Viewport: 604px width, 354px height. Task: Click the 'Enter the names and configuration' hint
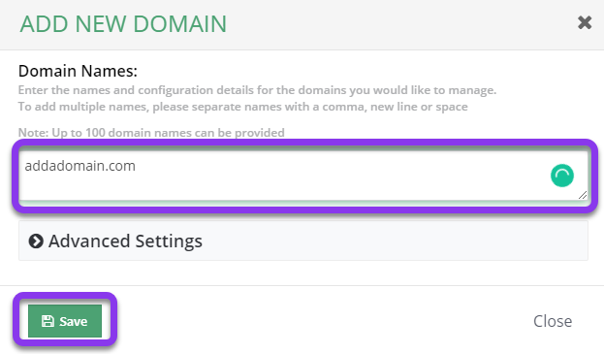pos(257,90)
